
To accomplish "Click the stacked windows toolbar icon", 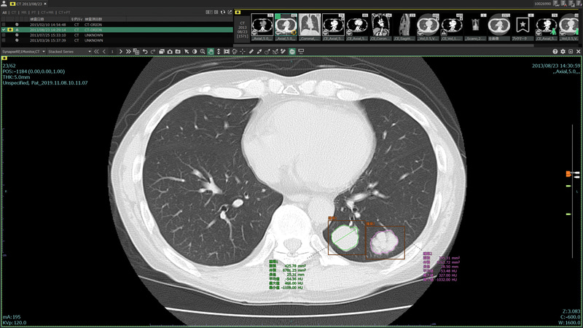I will pyautogui.click(x=161, y=51).
